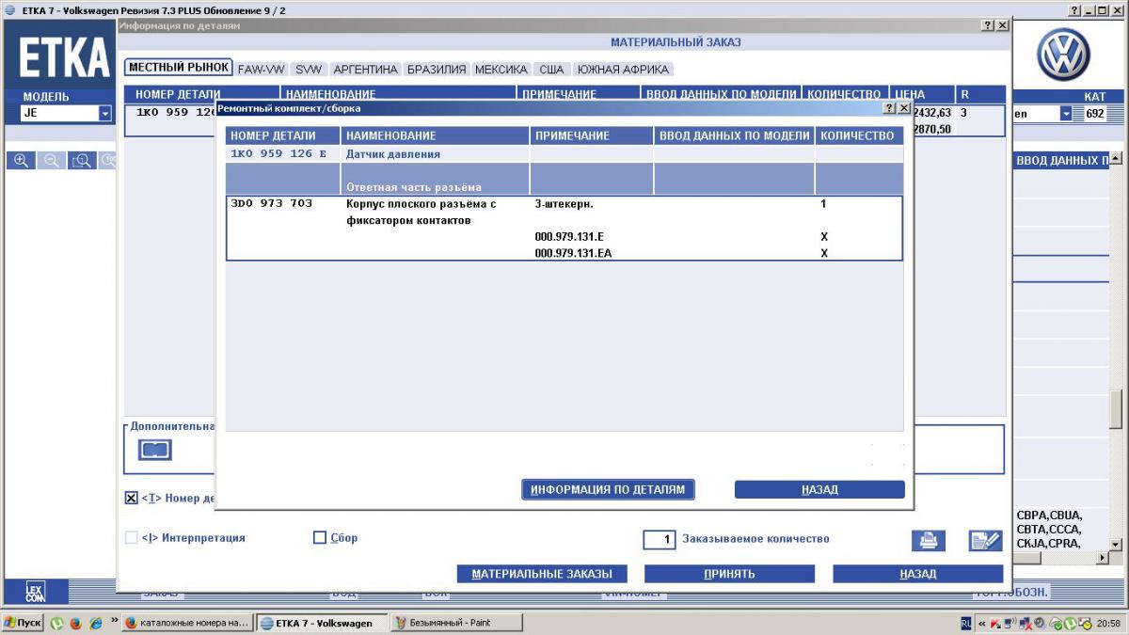1129x635 pixels.
Task: Open the book icon under Additional info
Action: tap(155, 450)
